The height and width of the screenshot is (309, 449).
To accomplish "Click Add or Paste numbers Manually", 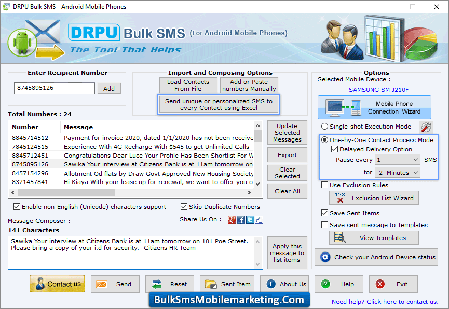I will point(249,85).
